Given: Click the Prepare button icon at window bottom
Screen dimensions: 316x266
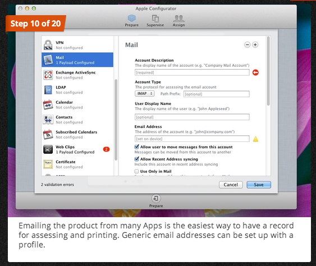Looking at the screenshot, I should tap(156, 199).
